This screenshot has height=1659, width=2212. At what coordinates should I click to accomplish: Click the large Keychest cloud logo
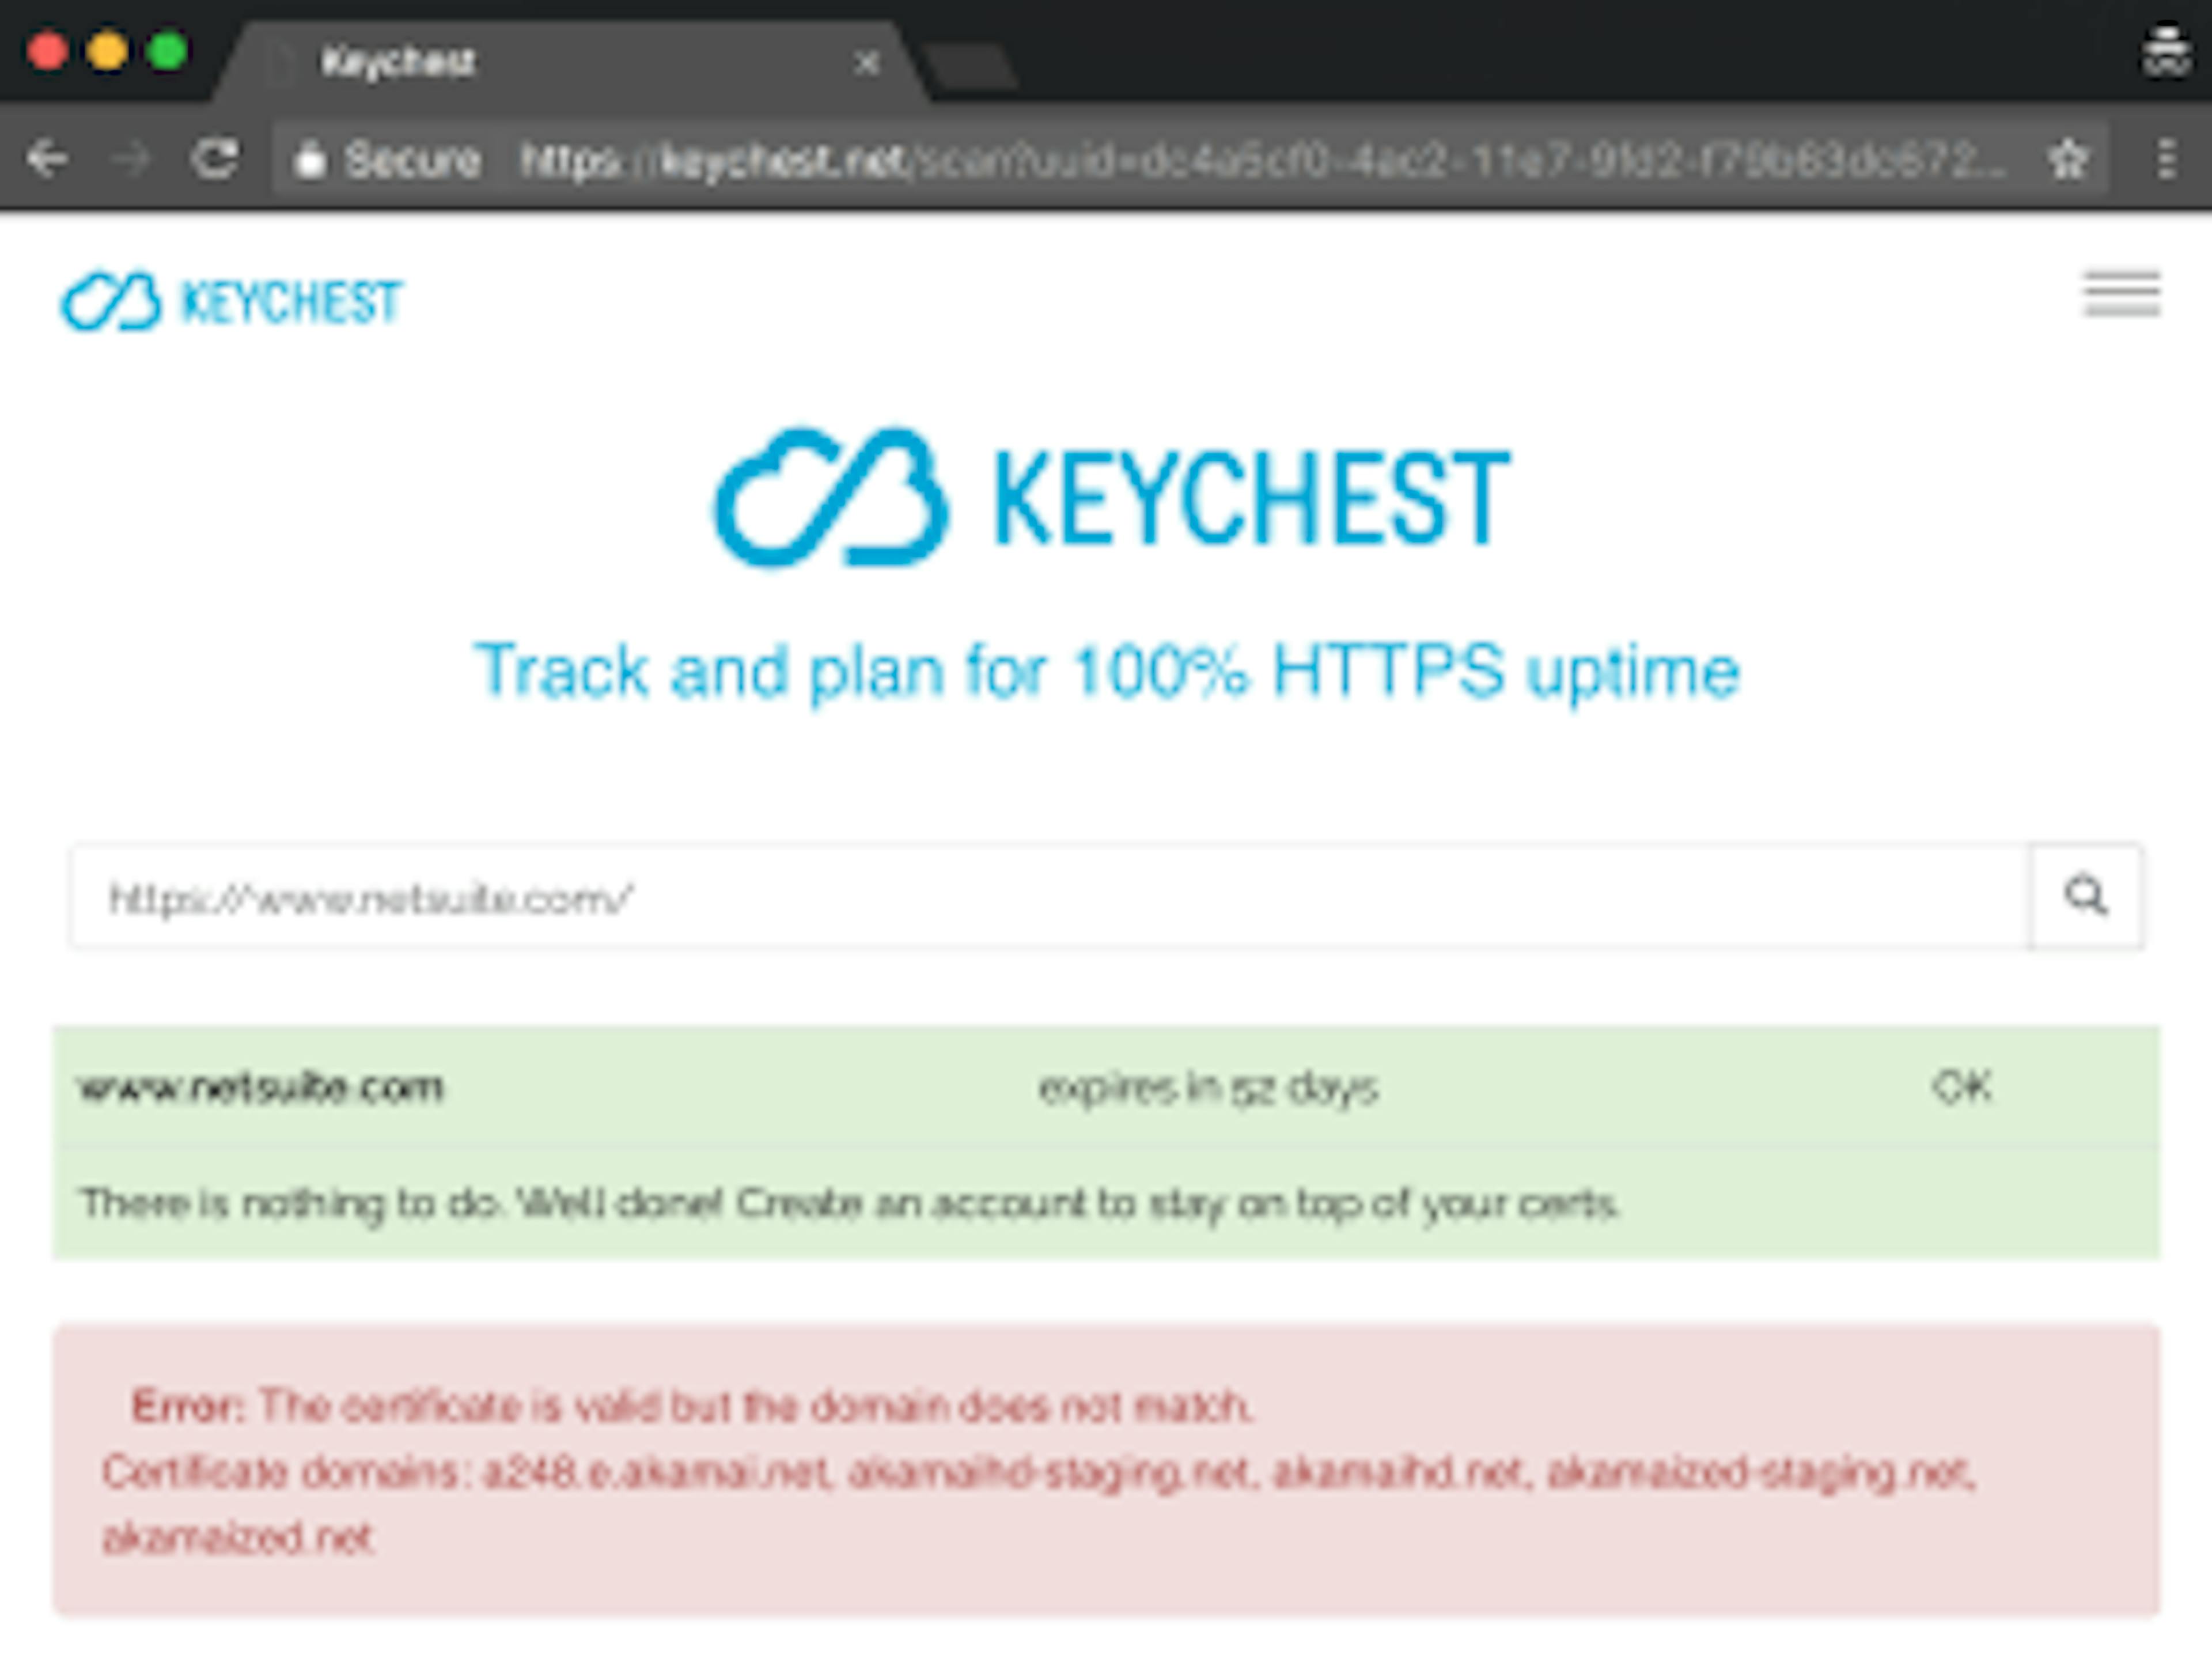[x=830, y=498]
